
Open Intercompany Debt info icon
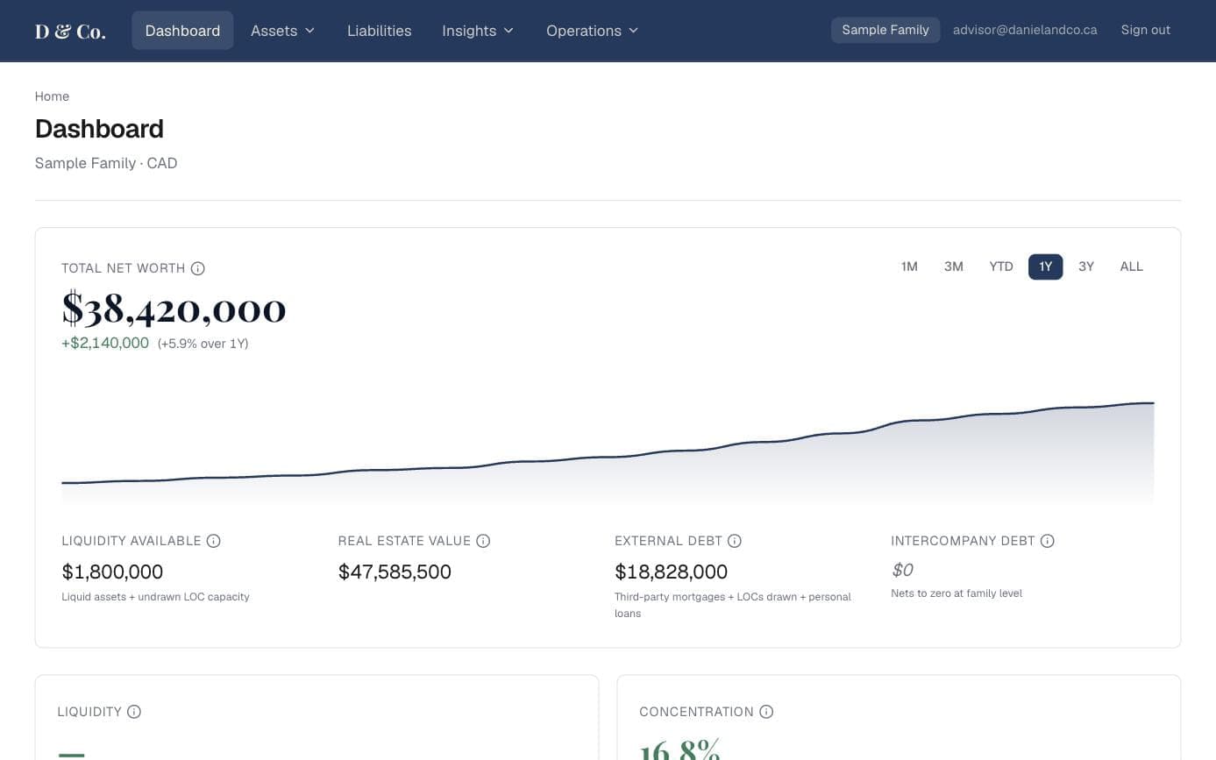click(x=1047, y=541)
